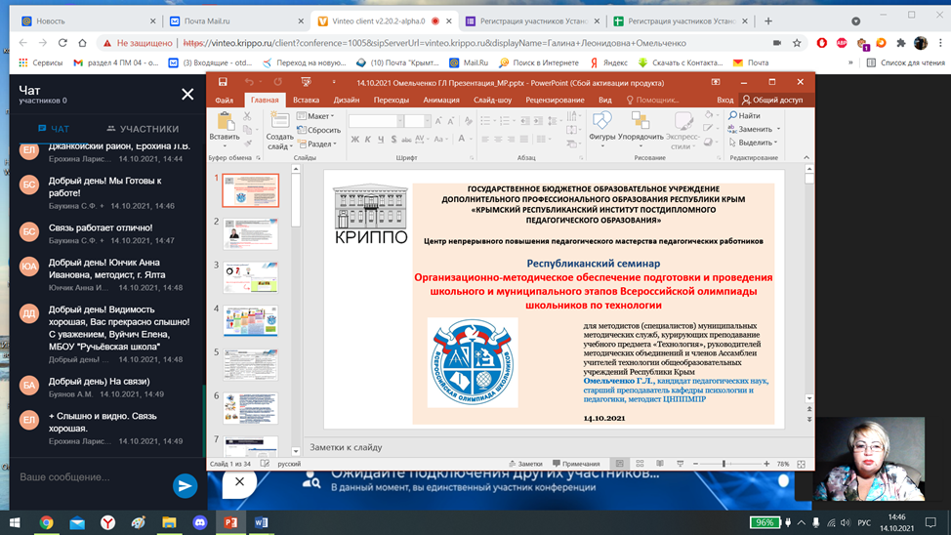
Task: Fit slide to current window icon
Action: click(802, 464)
